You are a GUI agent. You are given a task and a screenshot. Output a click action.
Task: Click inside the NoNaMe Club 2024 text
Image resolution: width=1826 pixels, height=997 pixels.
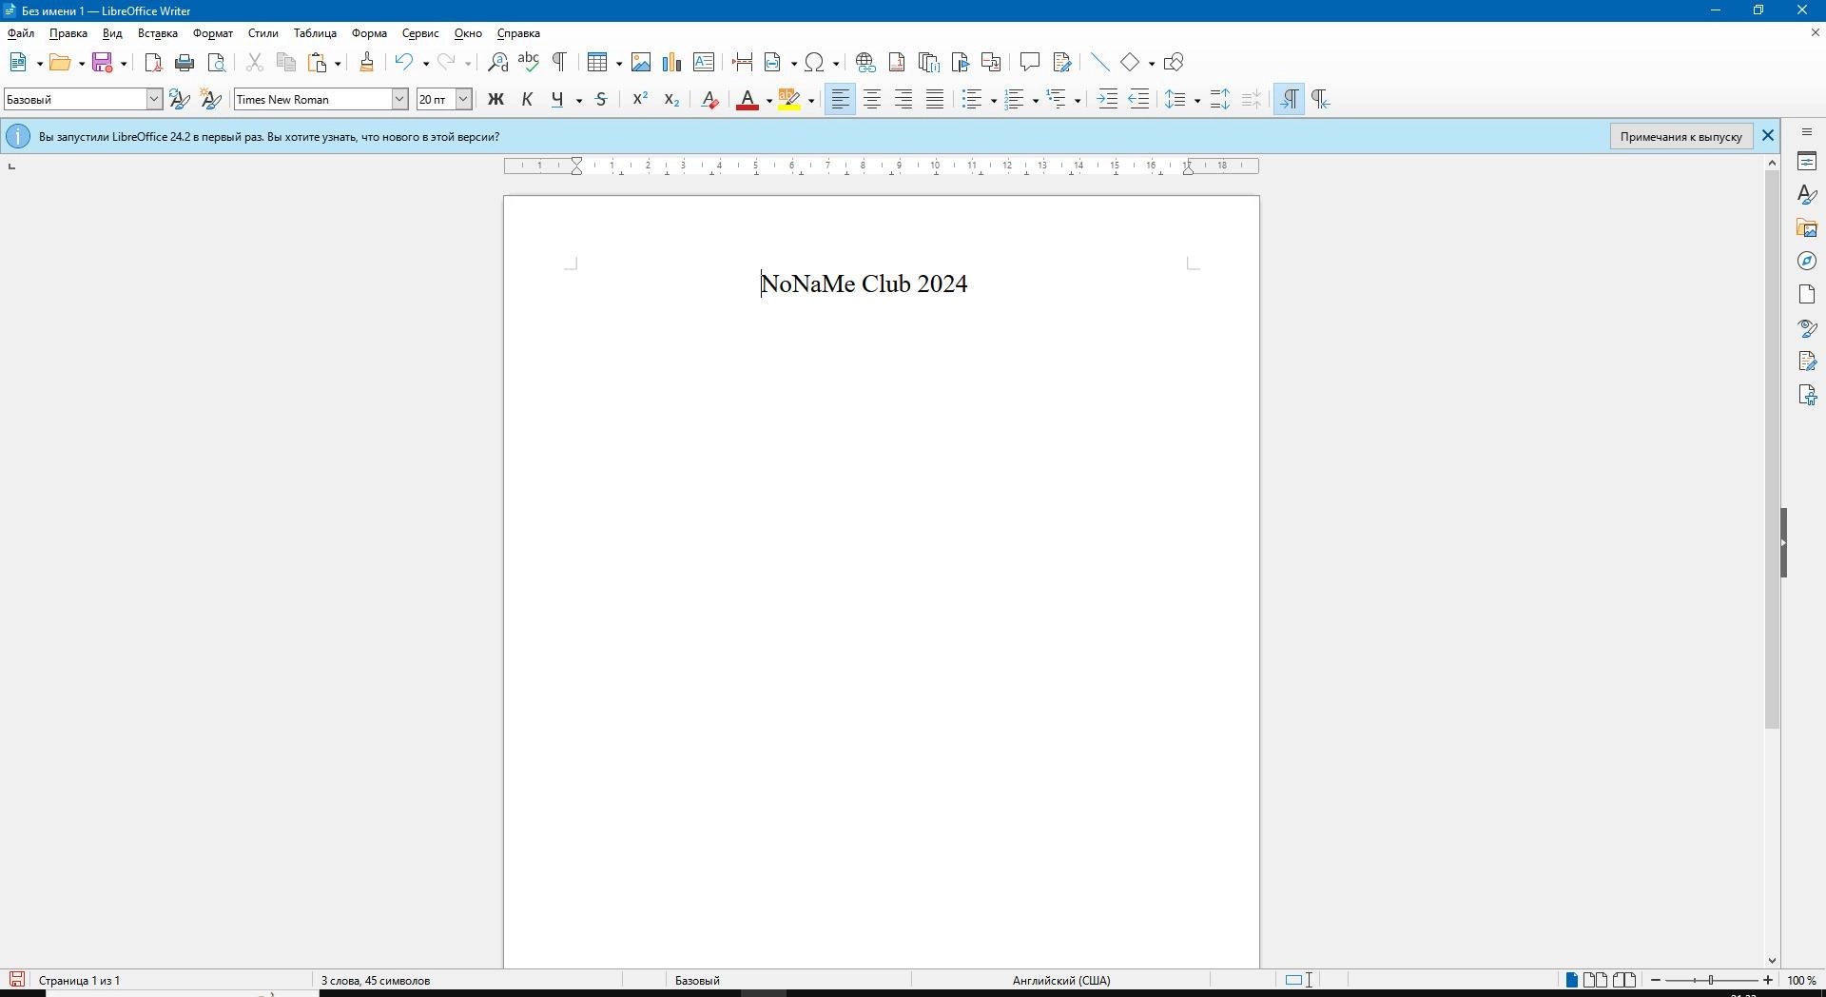(864, 284)
